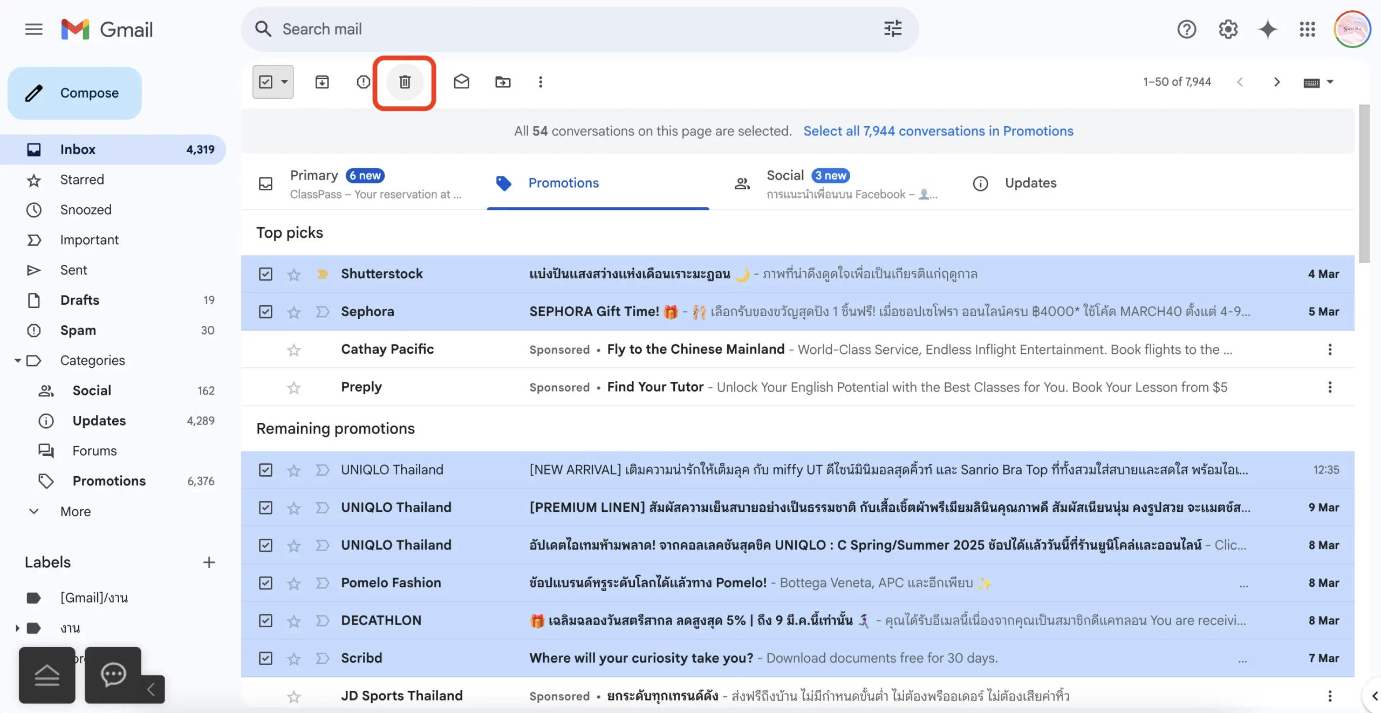The width and height of the screenshot is (1381, 713).
Task: Uncheck the DECATHLON email checkbox
Action: tap(265, 621)
